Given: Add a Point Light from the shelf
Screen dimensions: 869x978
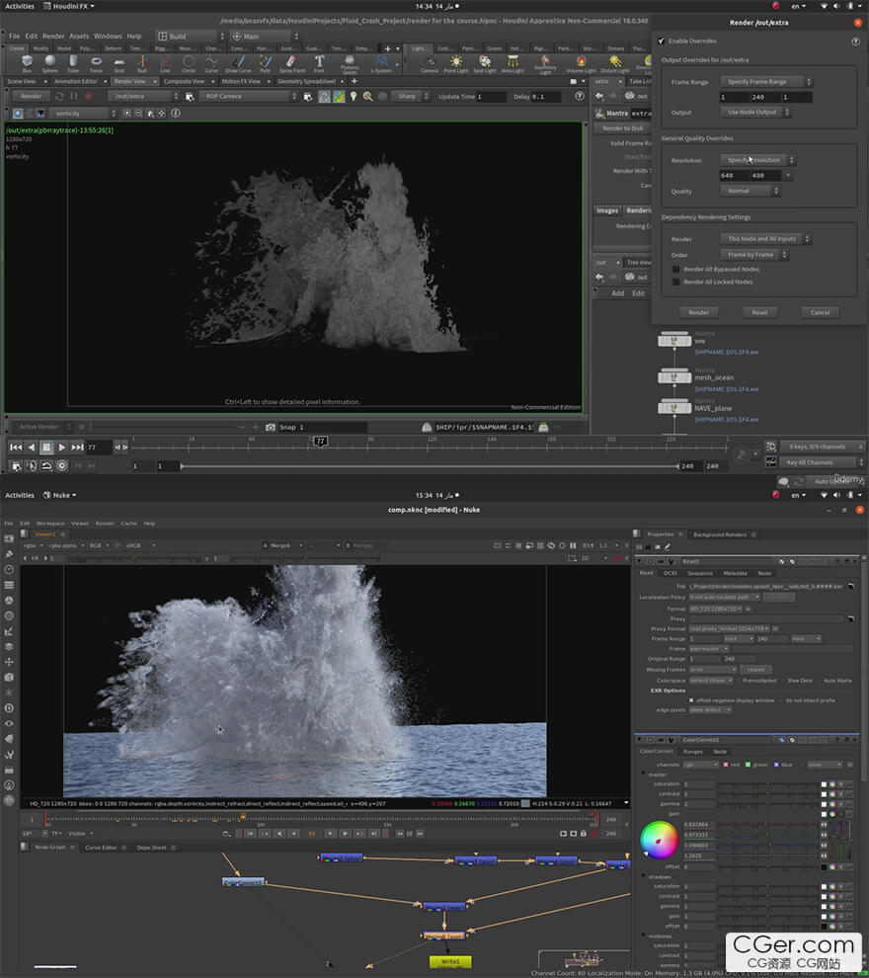Looking at the screenshot, I should tap(456, 63).
